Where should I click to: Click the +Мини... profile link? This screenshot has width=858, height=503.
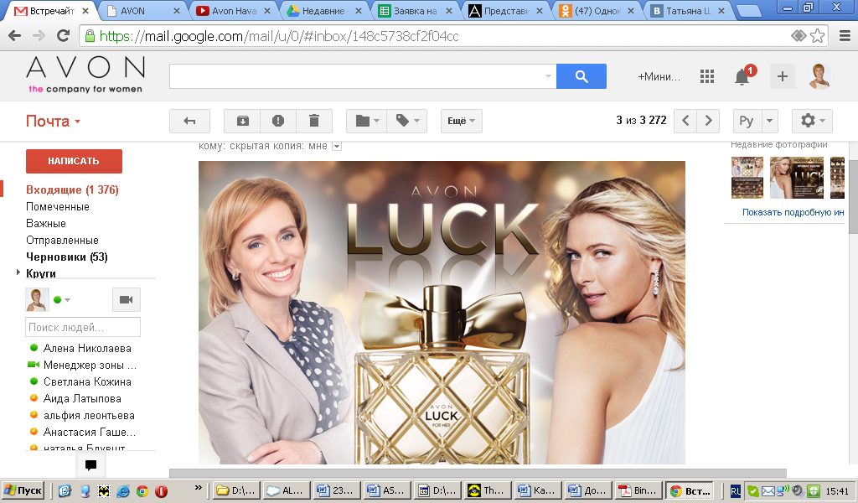659,76
